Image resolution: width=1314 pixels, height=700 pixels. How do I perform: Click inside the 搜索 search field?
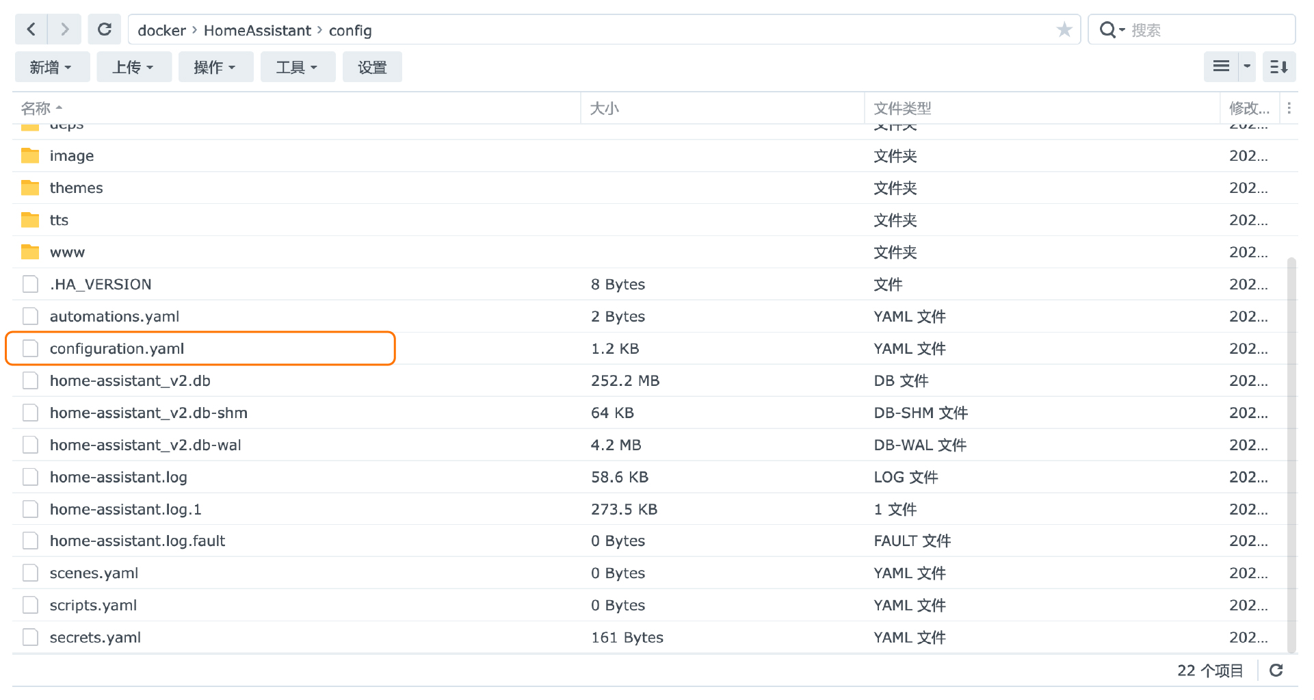point(1204,29)
